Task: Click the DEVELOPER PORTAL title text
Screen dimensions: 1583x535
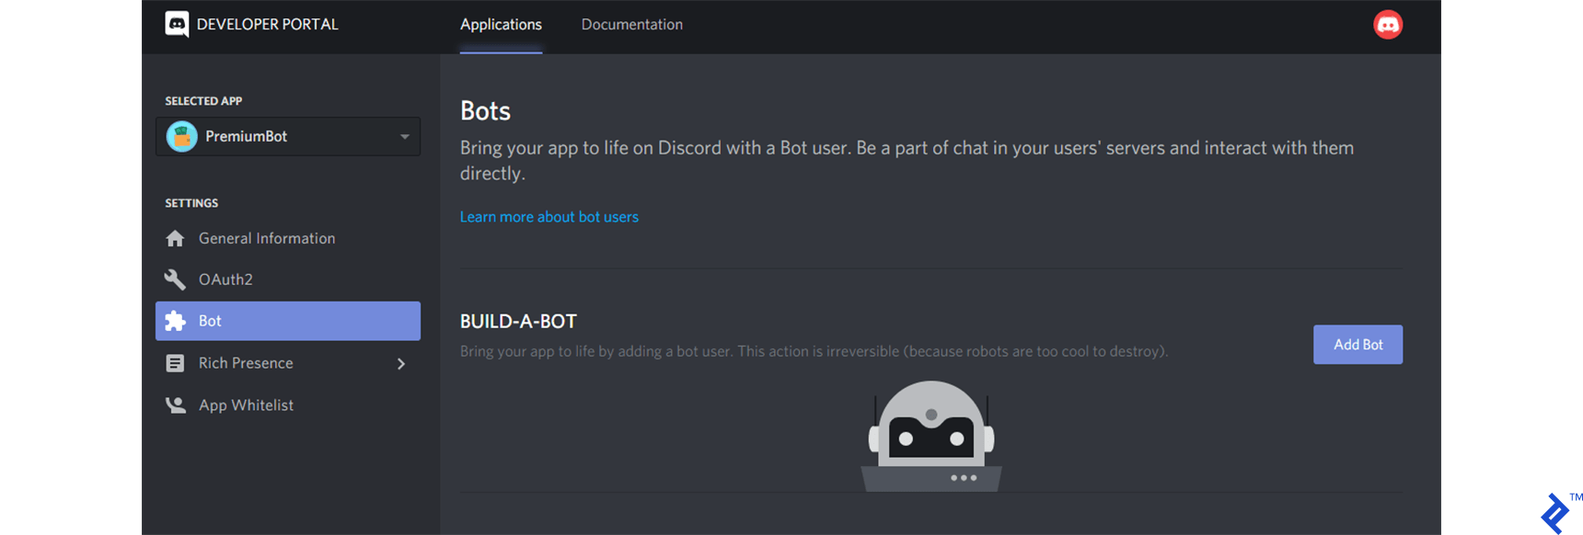Action: [x=268, y=25]
